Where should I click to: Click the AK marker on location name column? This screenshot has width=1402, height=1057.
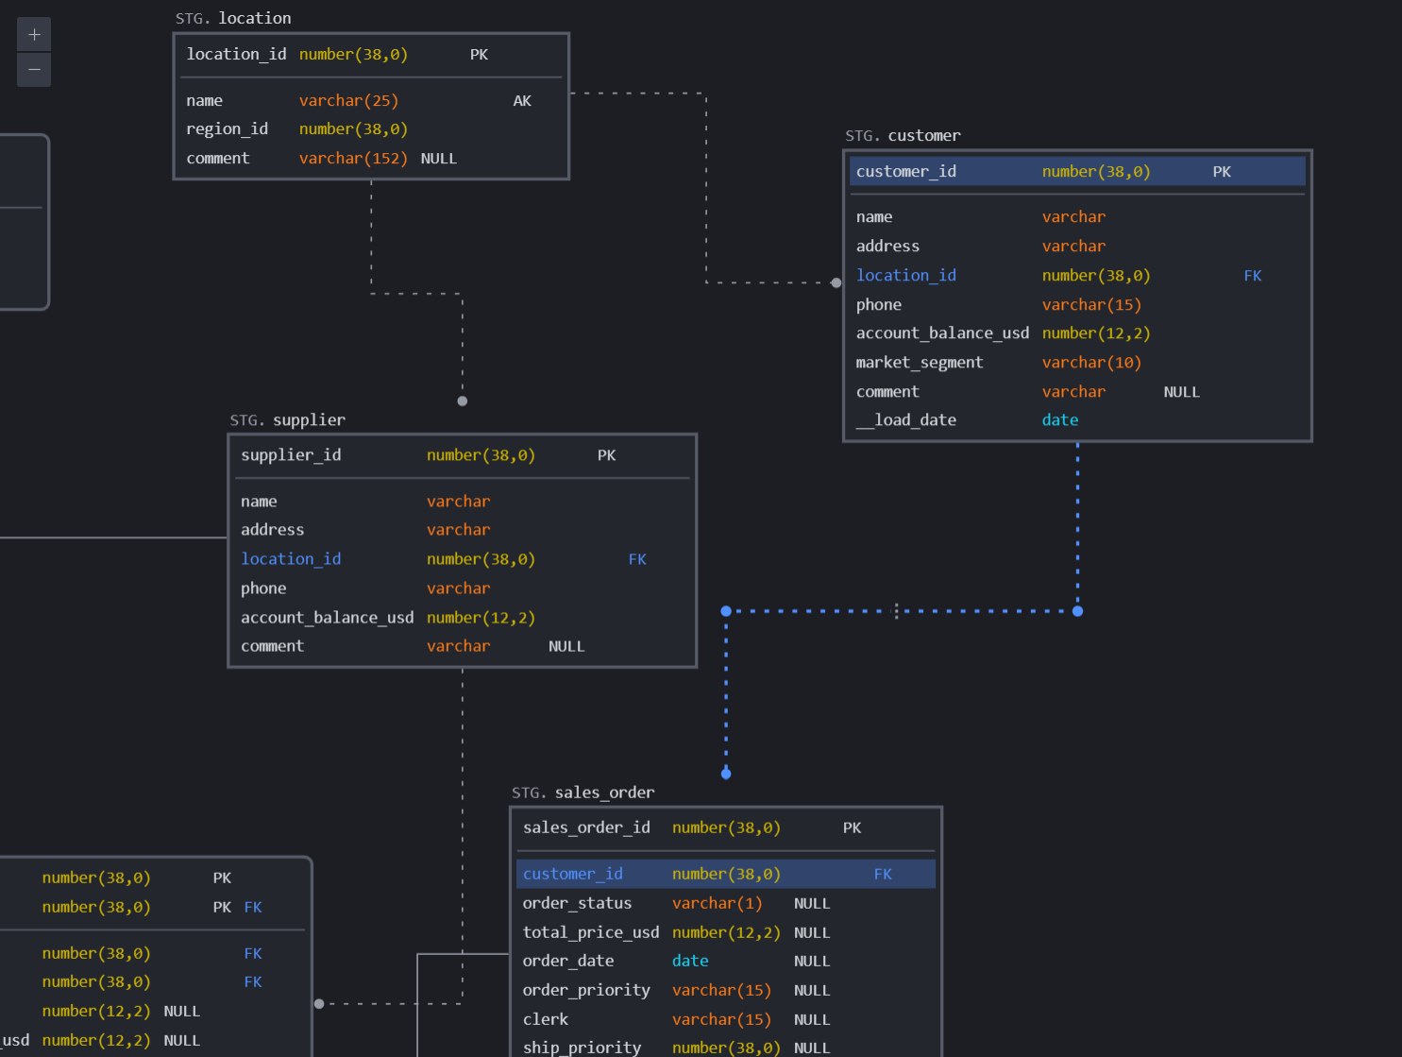pyautogui.click(x=522, y=100)
